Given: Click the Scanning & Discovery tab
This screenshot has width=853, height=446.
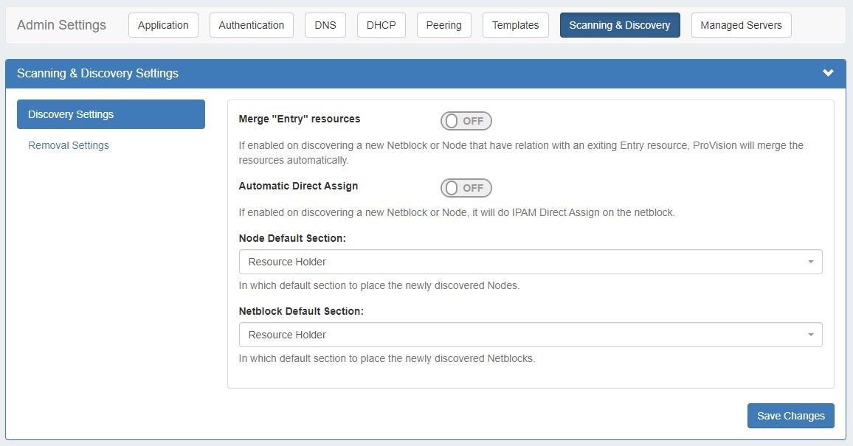Looking at the screenshot, I should pos(619,25).
